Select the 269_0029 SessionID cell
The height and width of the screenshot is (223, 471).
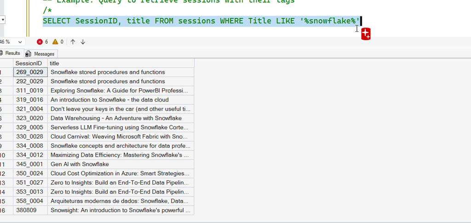tap(29, 72)
